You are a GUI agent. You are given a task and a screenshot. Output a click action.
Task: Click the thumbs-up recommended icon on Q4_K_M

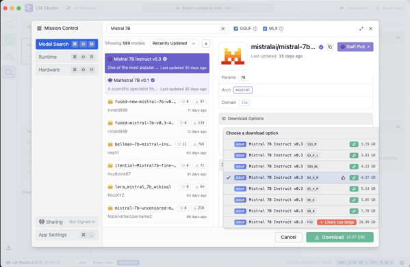343,178
